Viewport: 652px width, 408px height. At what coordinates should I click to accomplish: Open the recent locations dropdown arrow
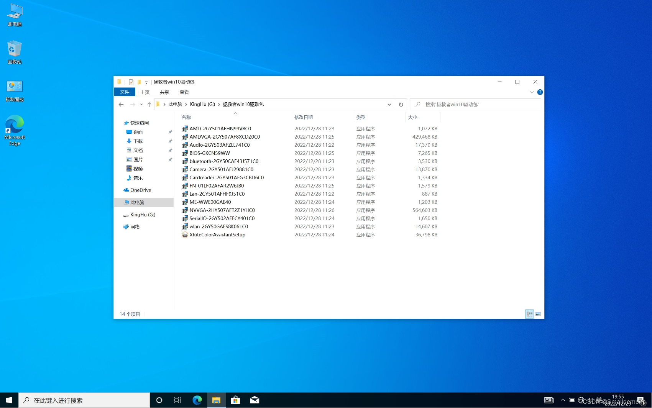[x=141, y=105]
